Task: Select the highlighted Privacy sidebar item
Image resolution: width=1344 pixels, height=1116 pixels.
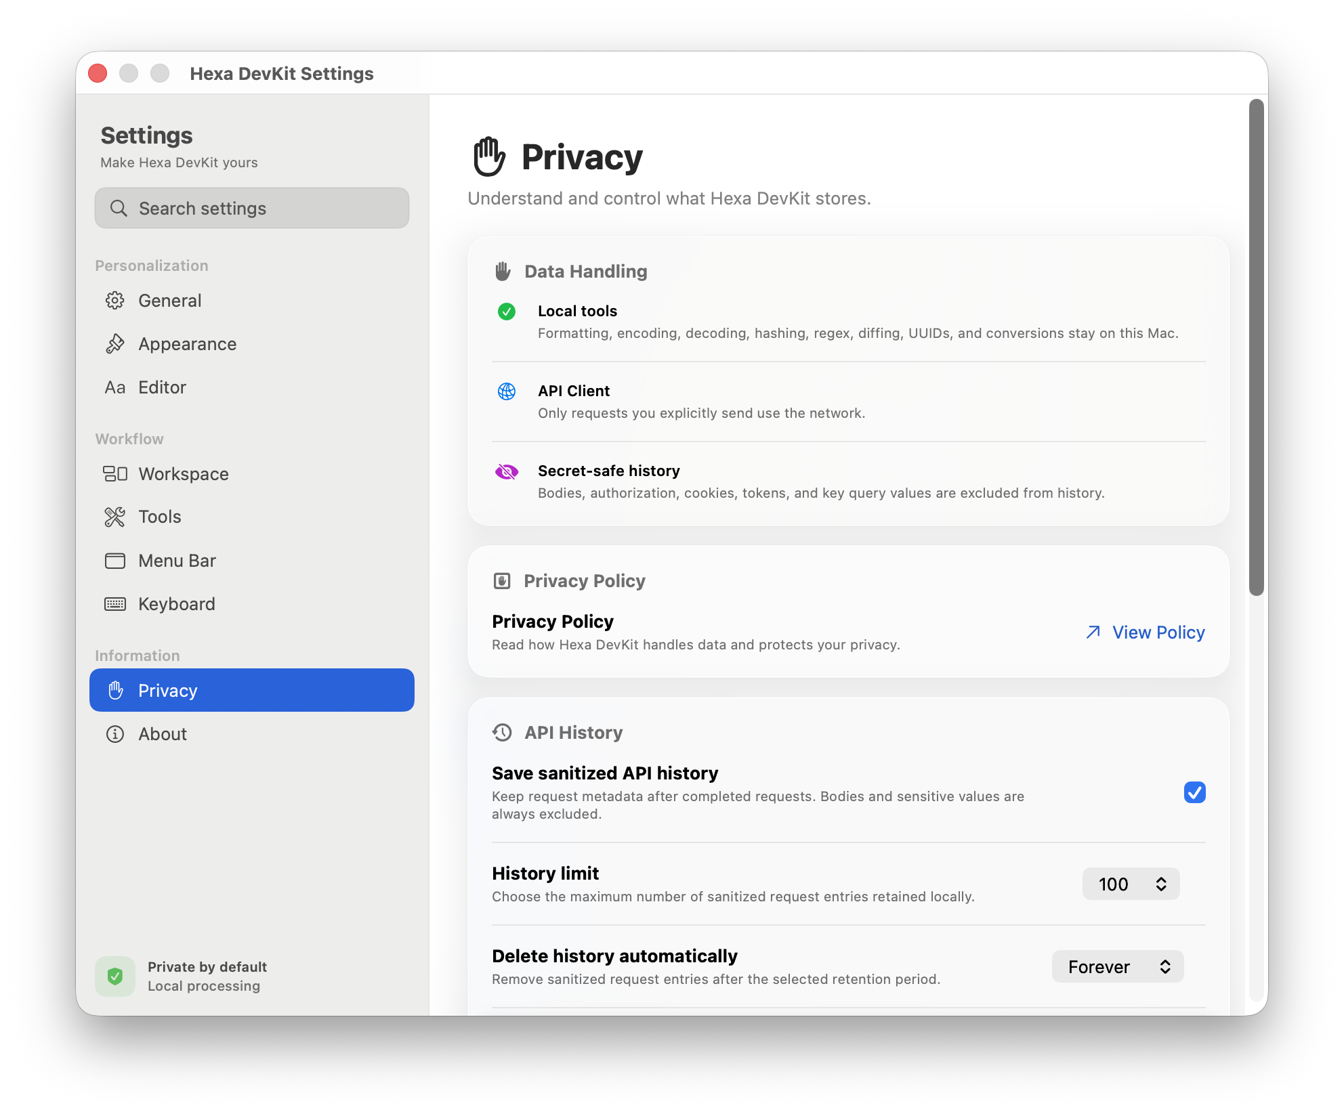Action: [x=252, y=690]
